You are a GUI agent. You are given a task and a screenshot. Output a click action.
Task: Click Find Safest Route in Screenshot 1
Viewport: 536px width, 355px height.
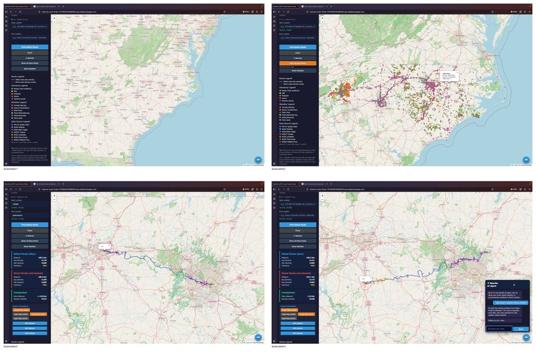[x=30, y=47]
